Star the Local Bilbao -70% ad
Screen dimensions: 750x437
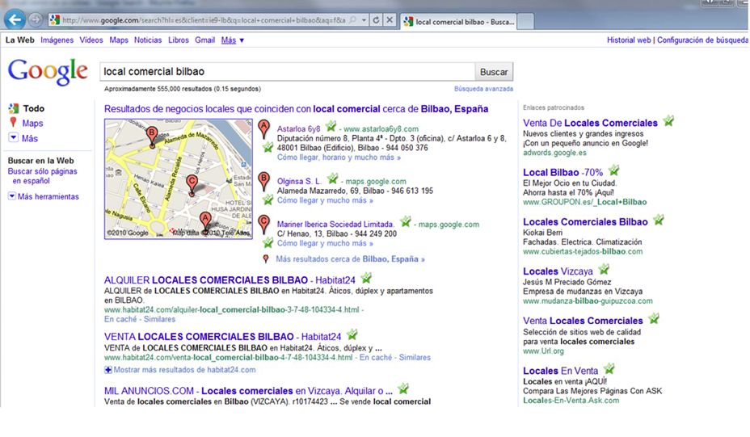[613, 170]
